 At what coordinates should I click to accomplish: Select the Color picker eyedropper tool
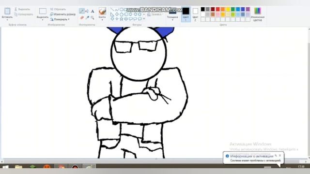[87, 18]
